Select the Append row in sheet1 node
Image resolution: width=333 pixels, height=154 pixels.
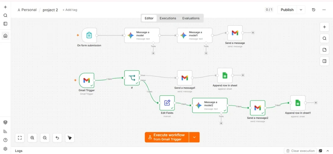pyautogui.click(x=298, y=103)
